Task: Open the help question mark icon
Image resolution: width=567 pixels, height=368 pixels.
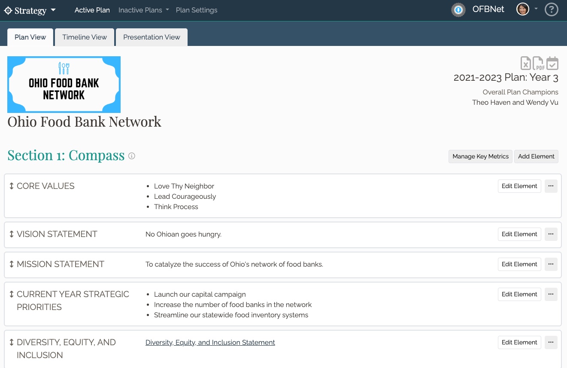Action: coord(552,9)
